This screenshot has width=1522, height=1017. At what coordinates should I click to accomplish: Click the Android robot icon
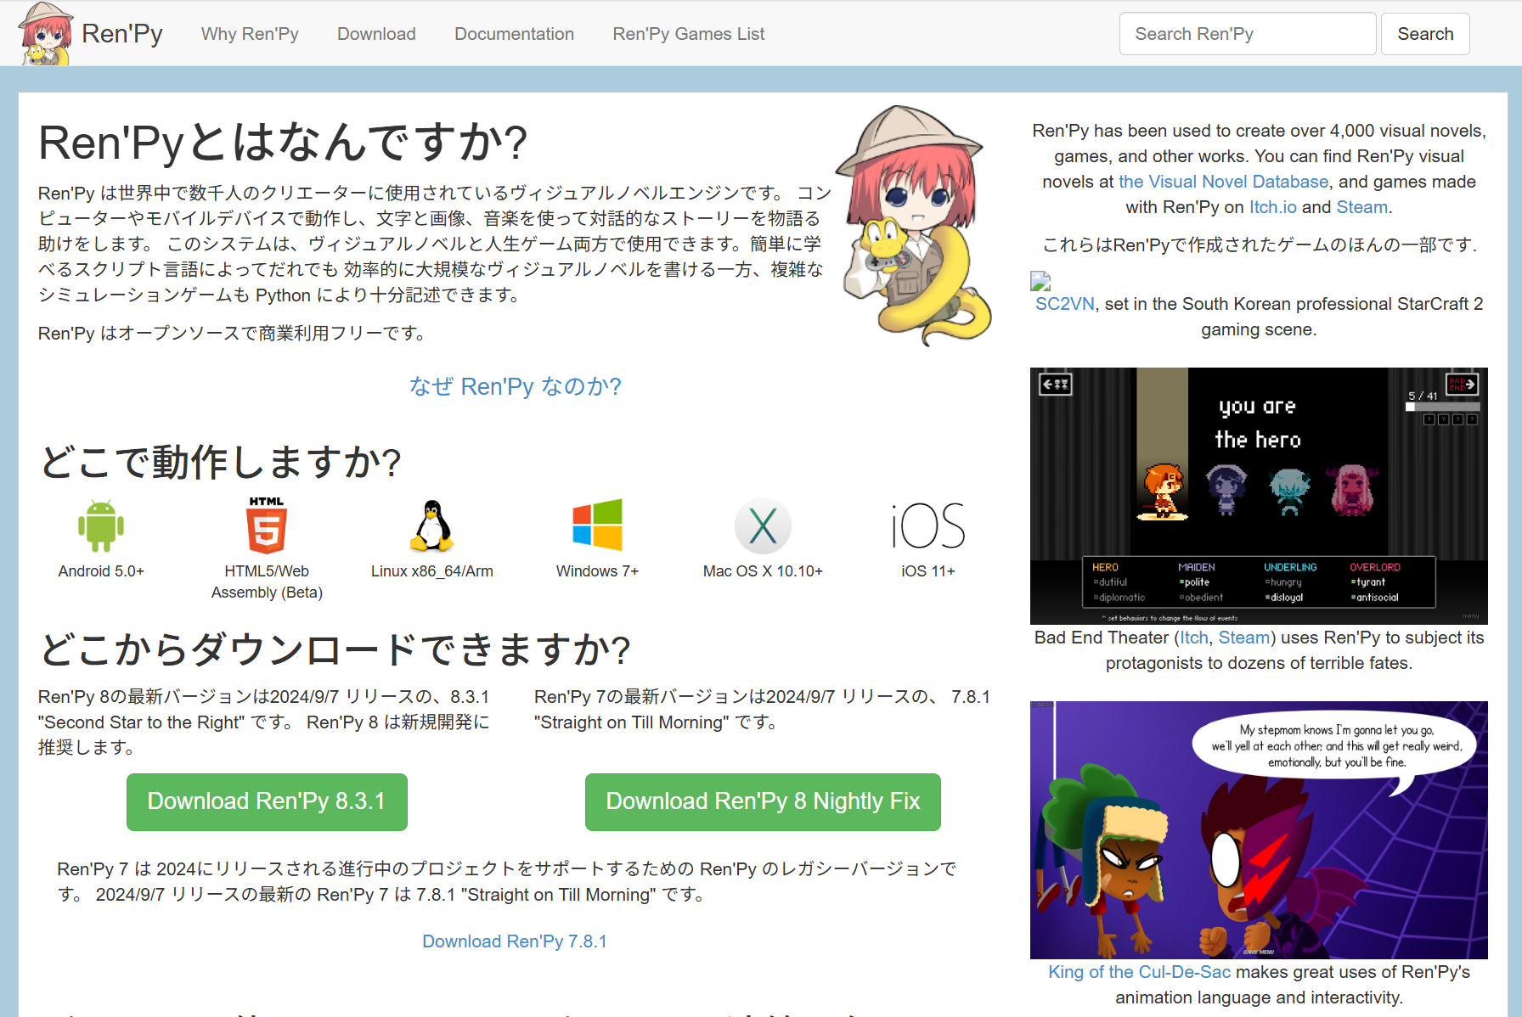(x=101, y=526)
